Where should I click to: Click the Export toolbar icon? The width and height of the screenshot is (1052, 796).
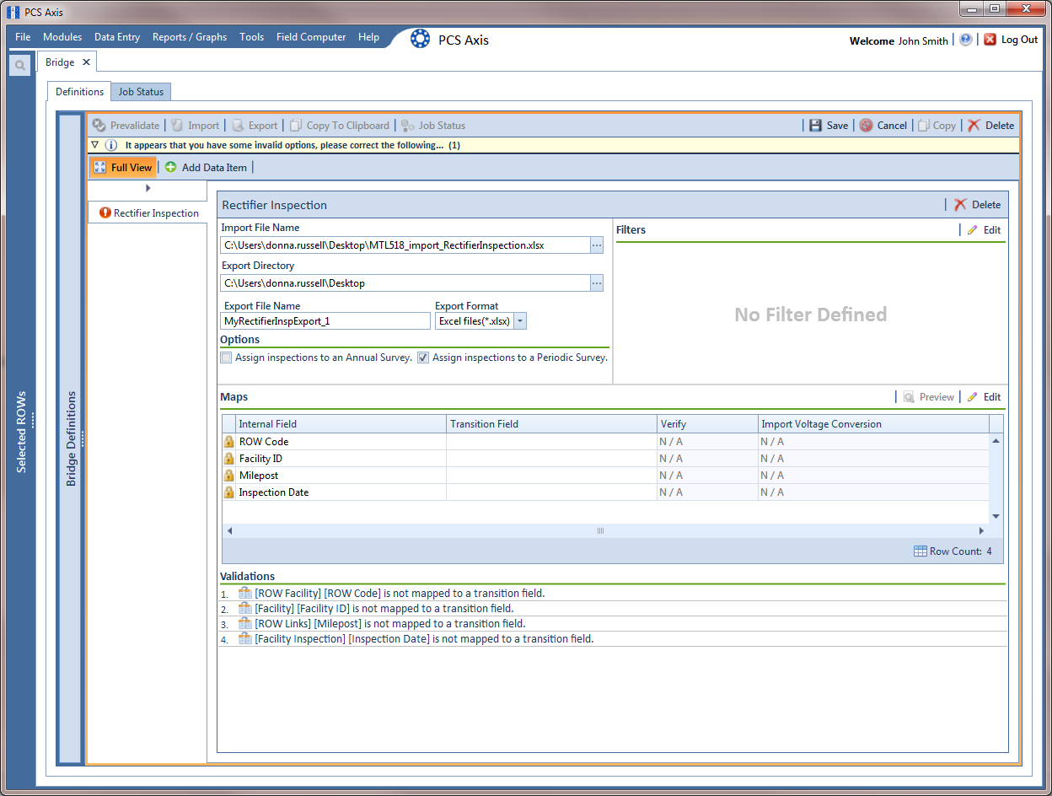238,126
